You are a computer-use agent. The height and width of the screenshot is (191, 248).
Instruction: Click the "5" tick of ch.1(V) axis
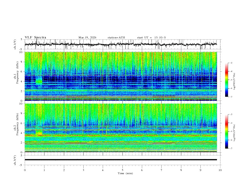pos(22,40)
